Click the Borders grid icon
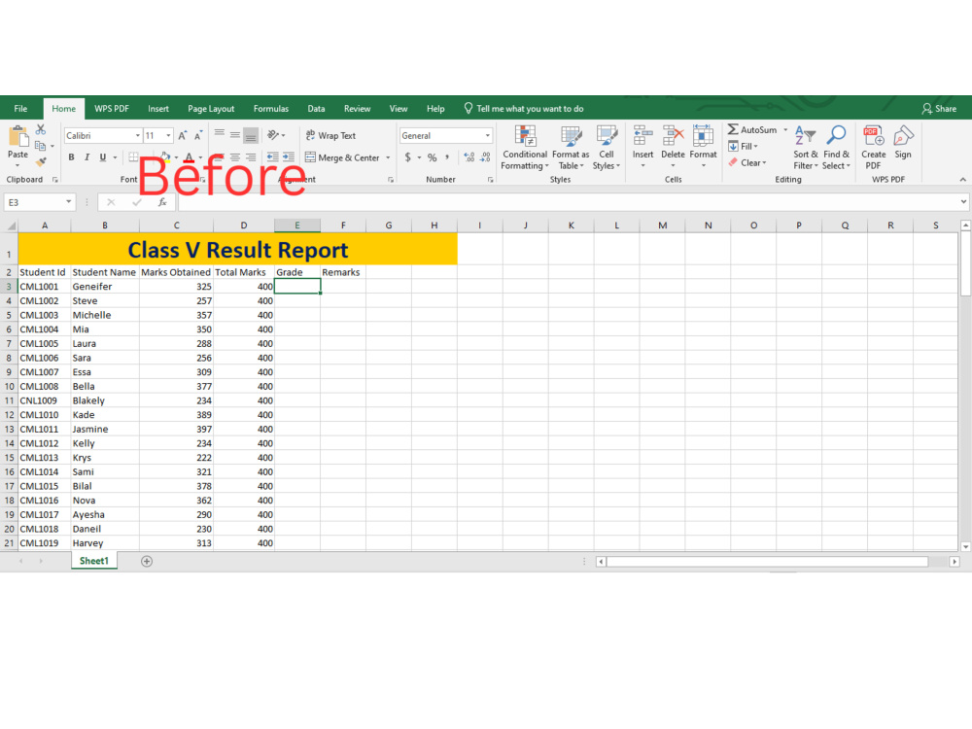The image size is (972, 729). [133, 156]
